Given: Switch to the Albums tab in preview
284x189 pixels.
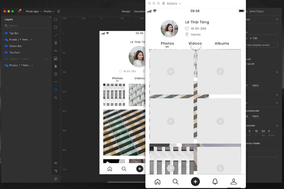Looking at the screenshot, I should coord(222,44).
